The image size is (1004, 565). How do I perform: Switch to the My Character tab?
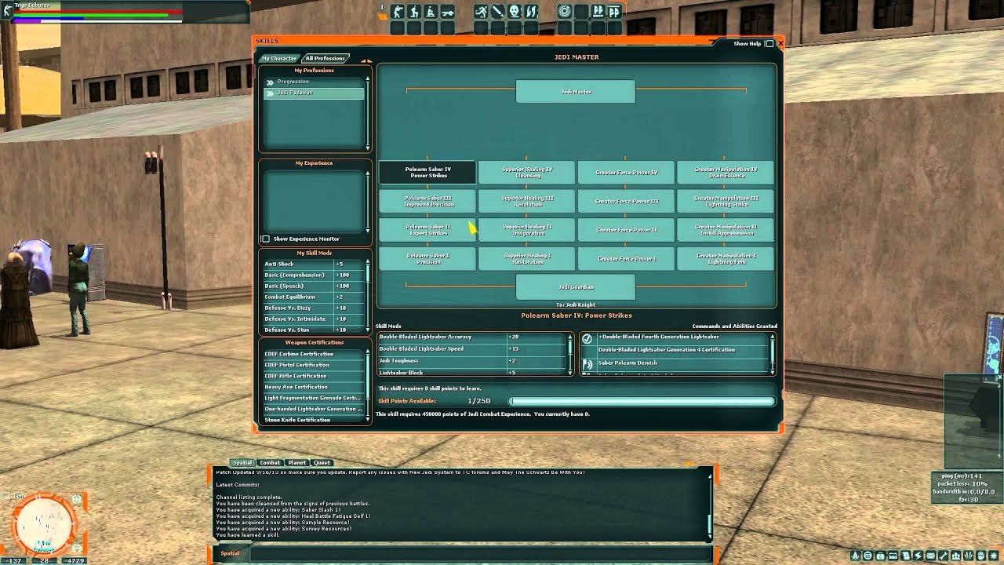[x=279, y=58]
